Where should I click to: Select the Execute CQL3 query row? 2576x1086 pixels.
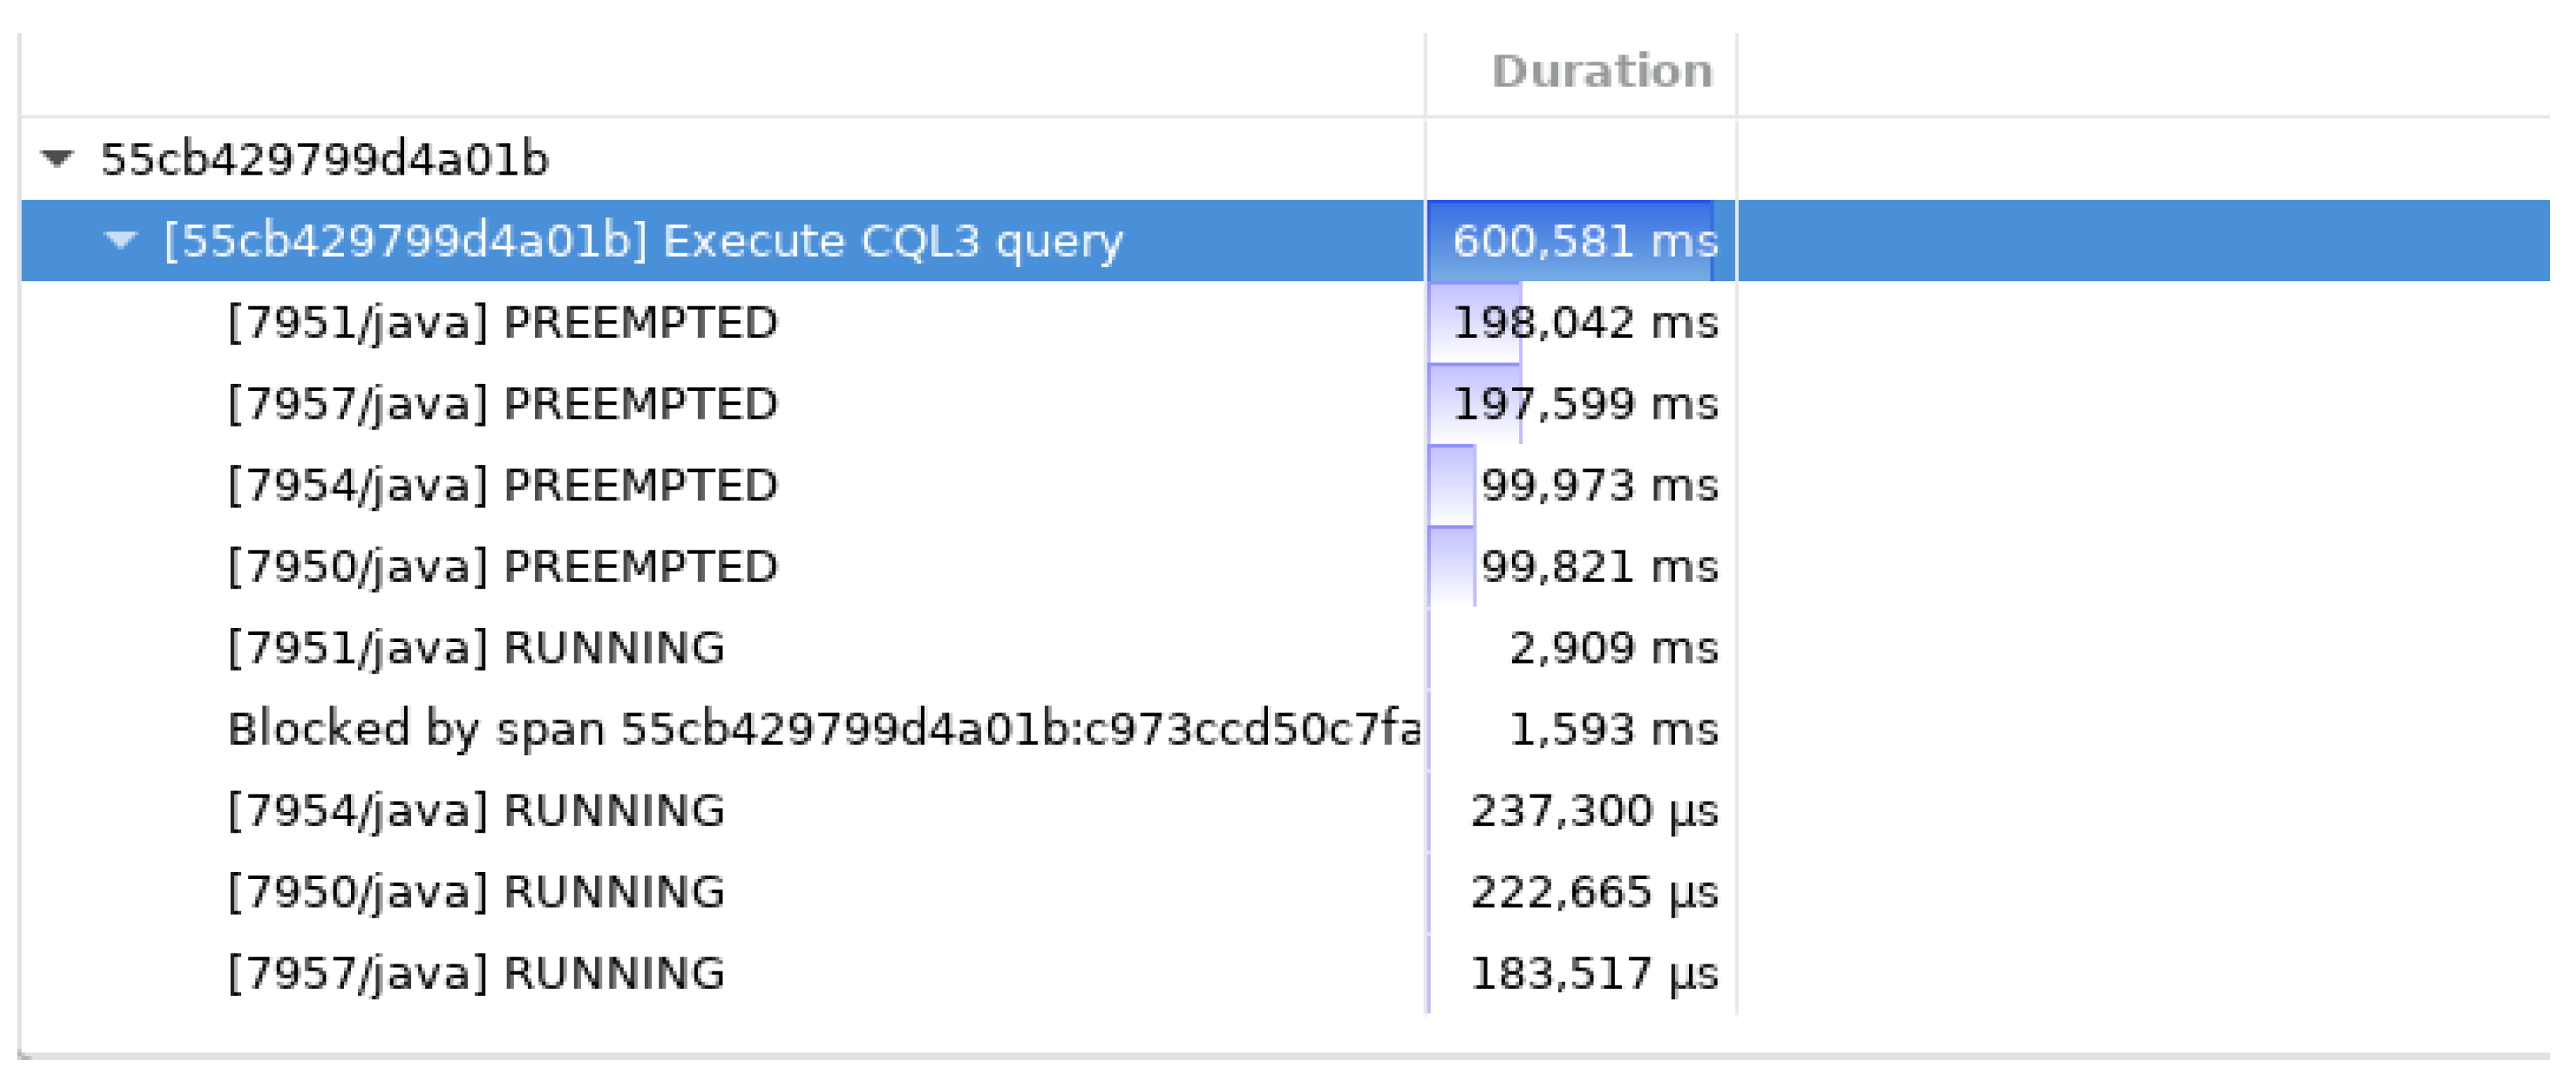[x=643, y=242]
